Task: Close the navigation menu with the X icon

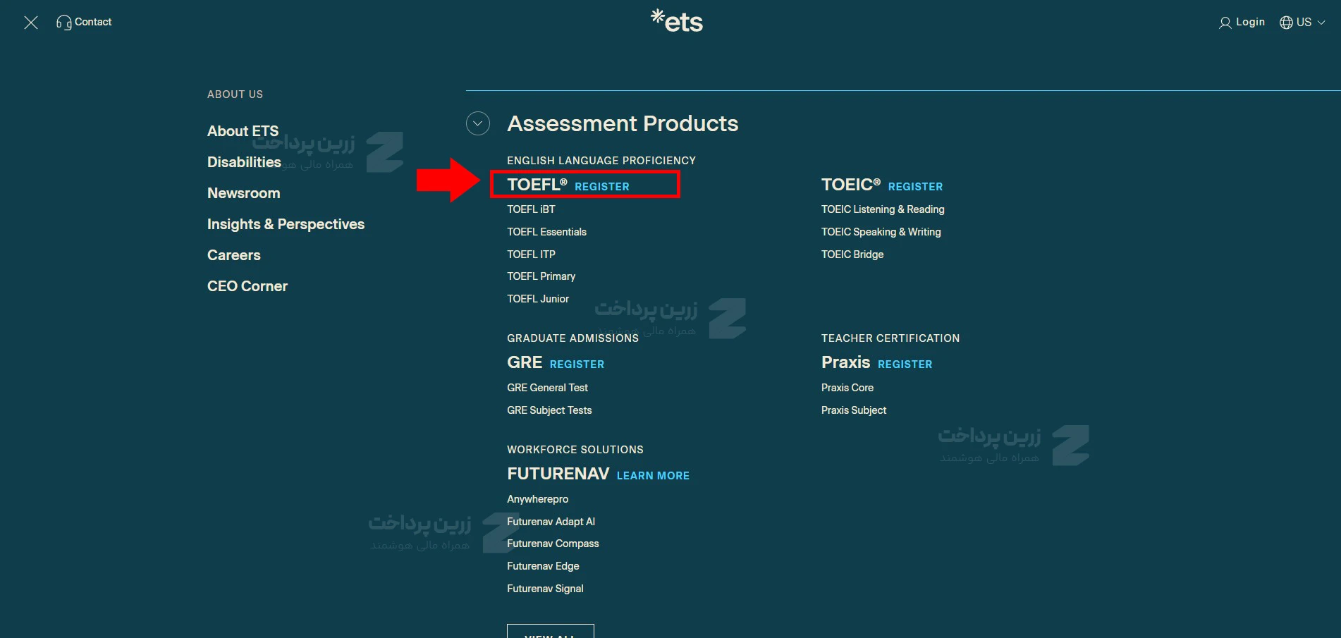Action: (31, 23)
